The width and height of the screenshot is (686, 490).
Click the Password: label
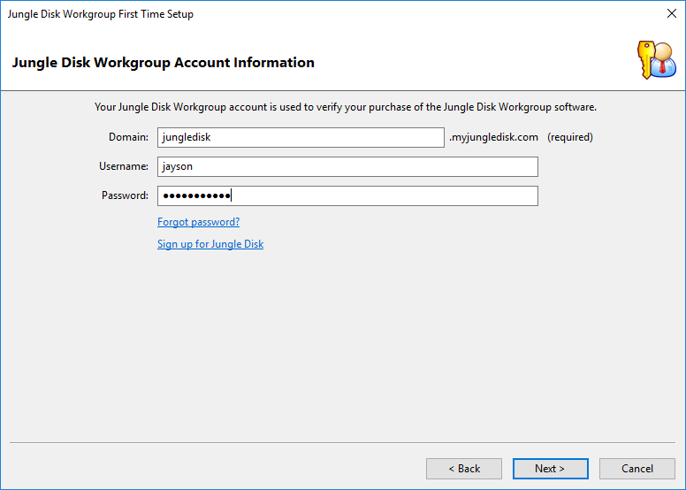pyautogui.click(x=125, y=195)
